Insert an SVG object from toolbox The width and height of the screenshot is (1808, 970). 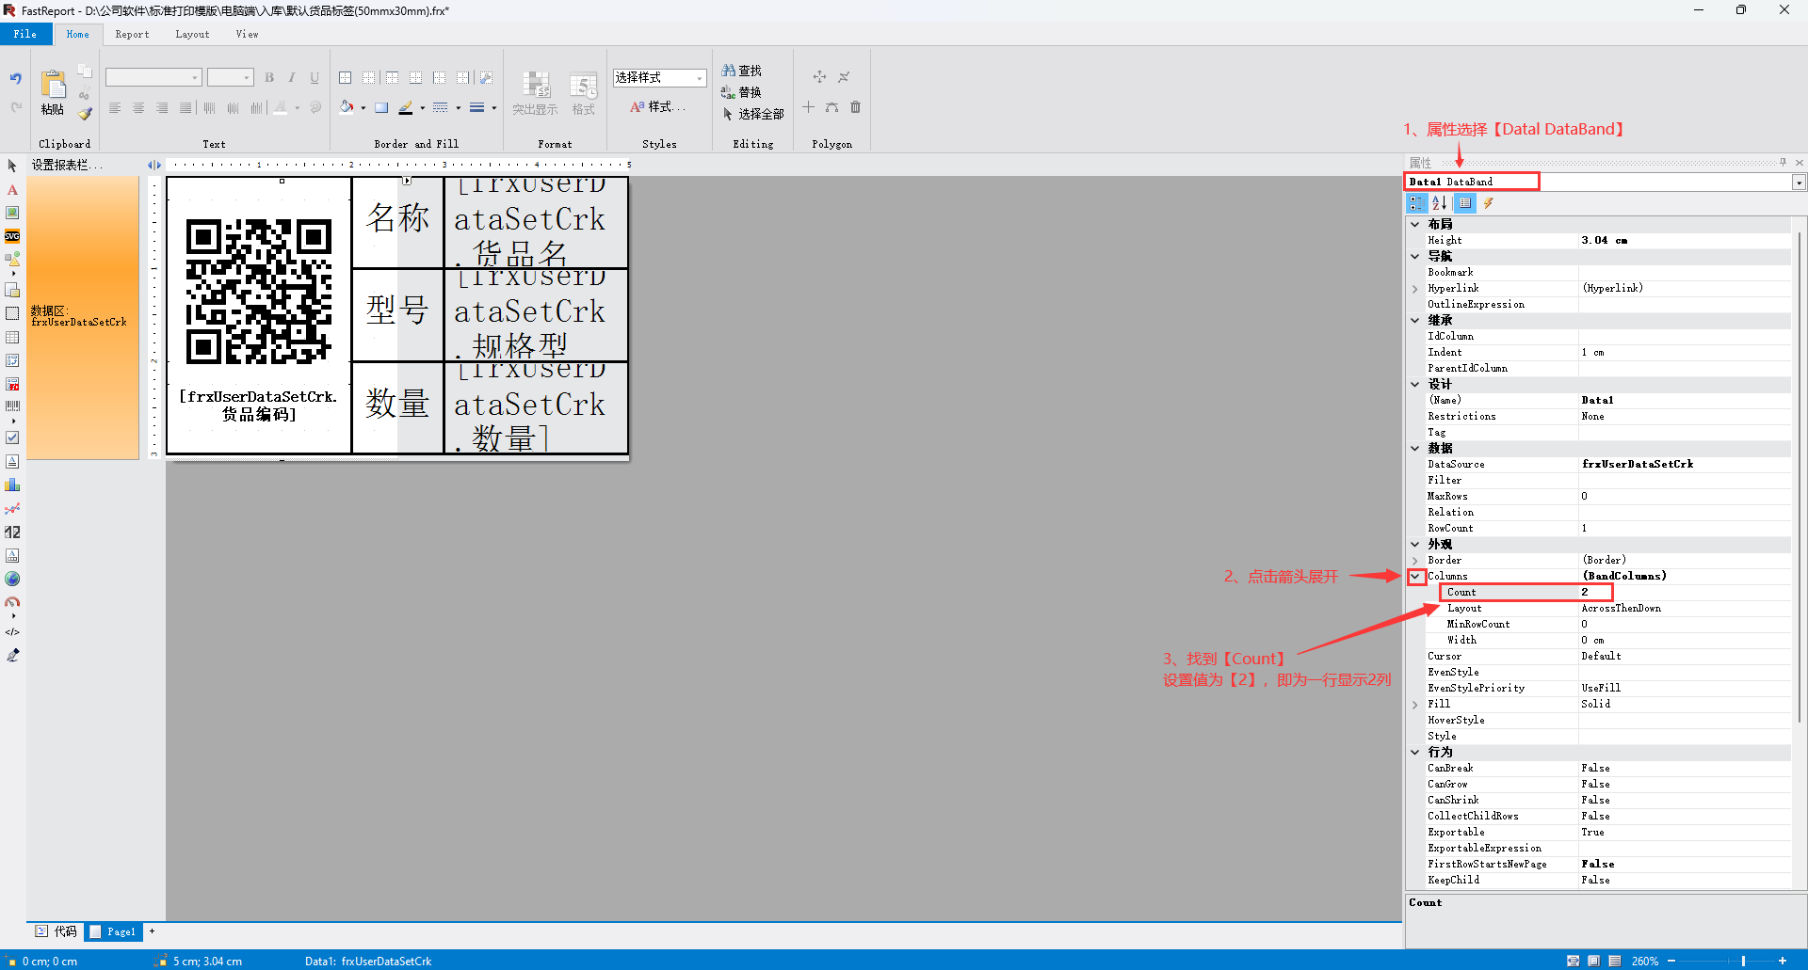[x=12, y=236]
